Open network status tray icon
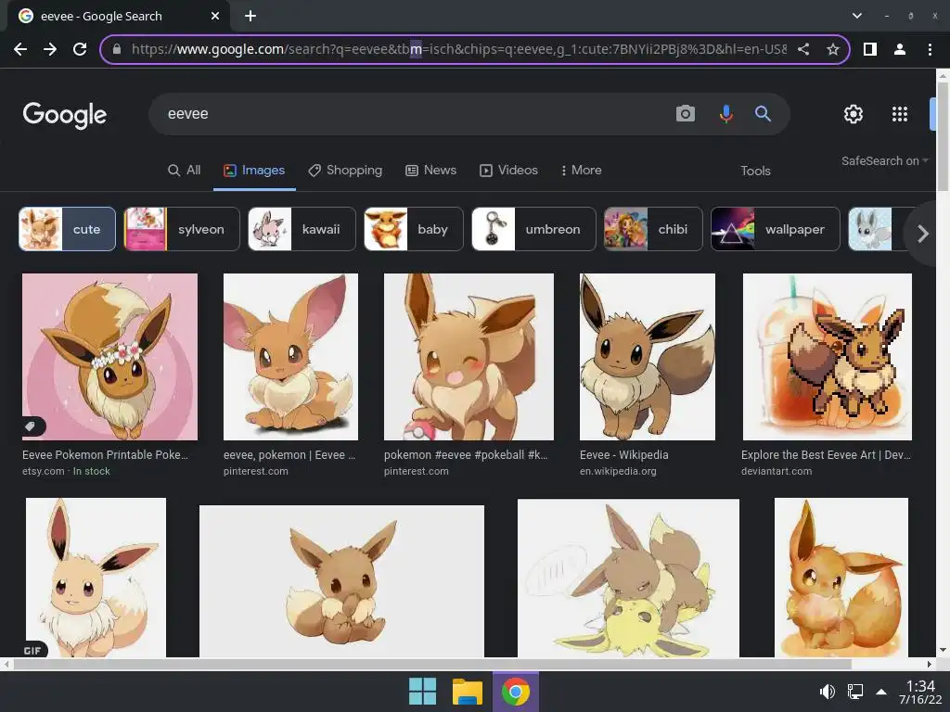The height and width of the screenshot is (712, 950). (854, 692)
